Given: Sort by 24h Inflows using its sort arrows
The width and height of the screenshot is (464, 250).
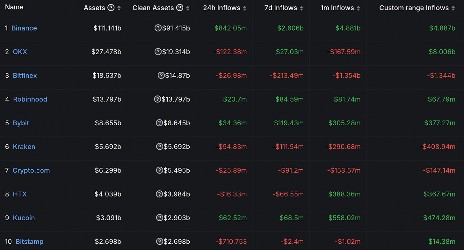Looking at the screenshot, I should point(245,8).
